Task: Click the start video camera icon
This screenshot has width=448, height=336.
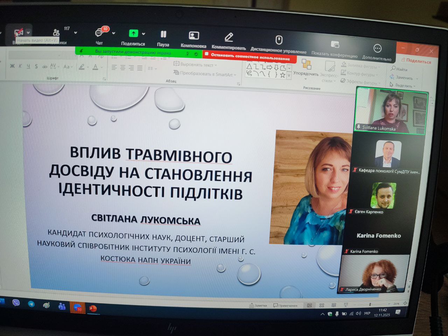Action: [x=18, y=33]
